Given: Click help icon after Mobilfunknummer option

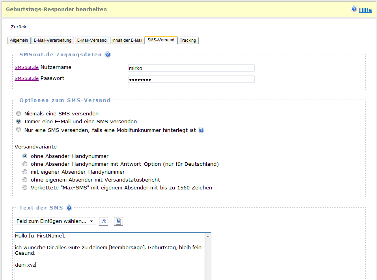Looking at the screenshot, I should coord(202,130).
